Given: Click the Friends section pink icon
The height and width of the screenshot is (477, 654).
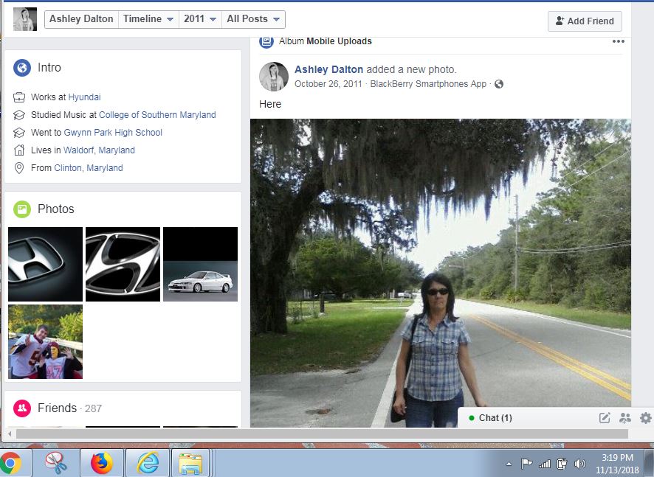Looking at the screenshot, I should tap(22, 408).
